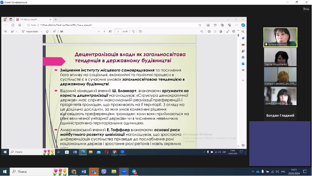Open Word from the outer taskbar
Image resolution: width=312 pixels, height=176 pixels.
pyautogui.click(x=84, y=172)
